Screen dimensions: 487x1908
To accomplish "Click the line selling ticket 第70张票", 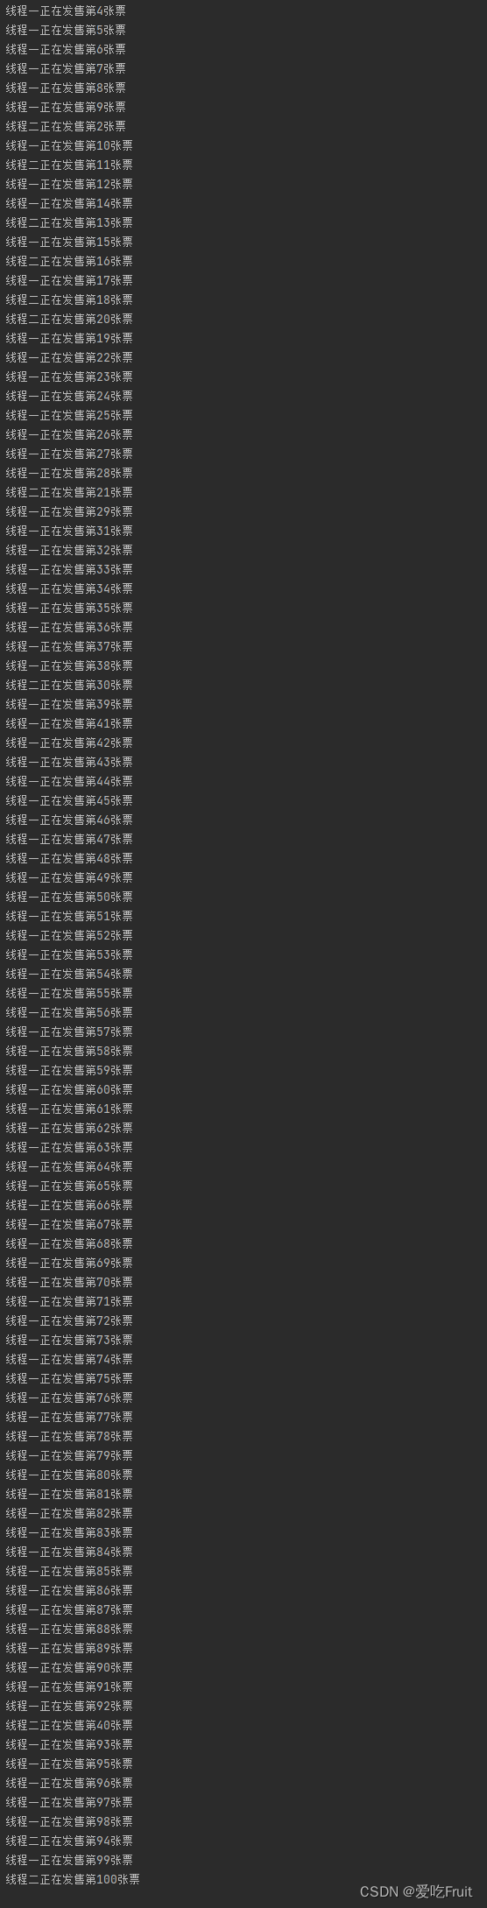I will tap(69, 1282).
